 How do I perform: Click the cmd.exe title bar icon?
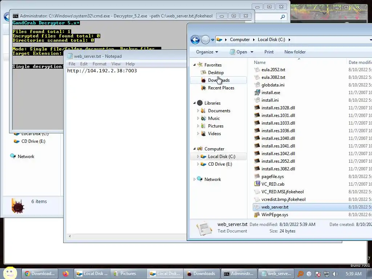click(15, 16)
